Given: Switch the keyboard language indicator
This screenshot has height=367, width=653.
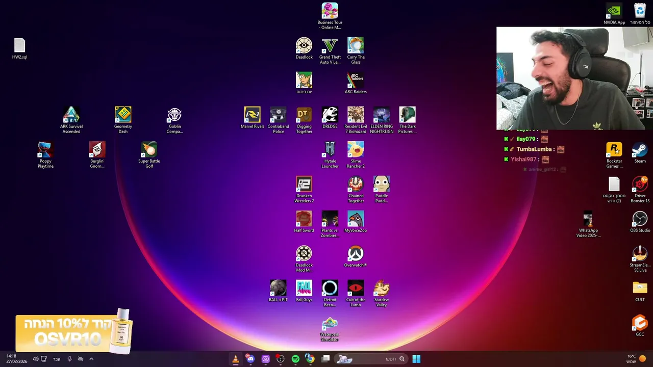Looking at the screenshot, I should [57, 359].
